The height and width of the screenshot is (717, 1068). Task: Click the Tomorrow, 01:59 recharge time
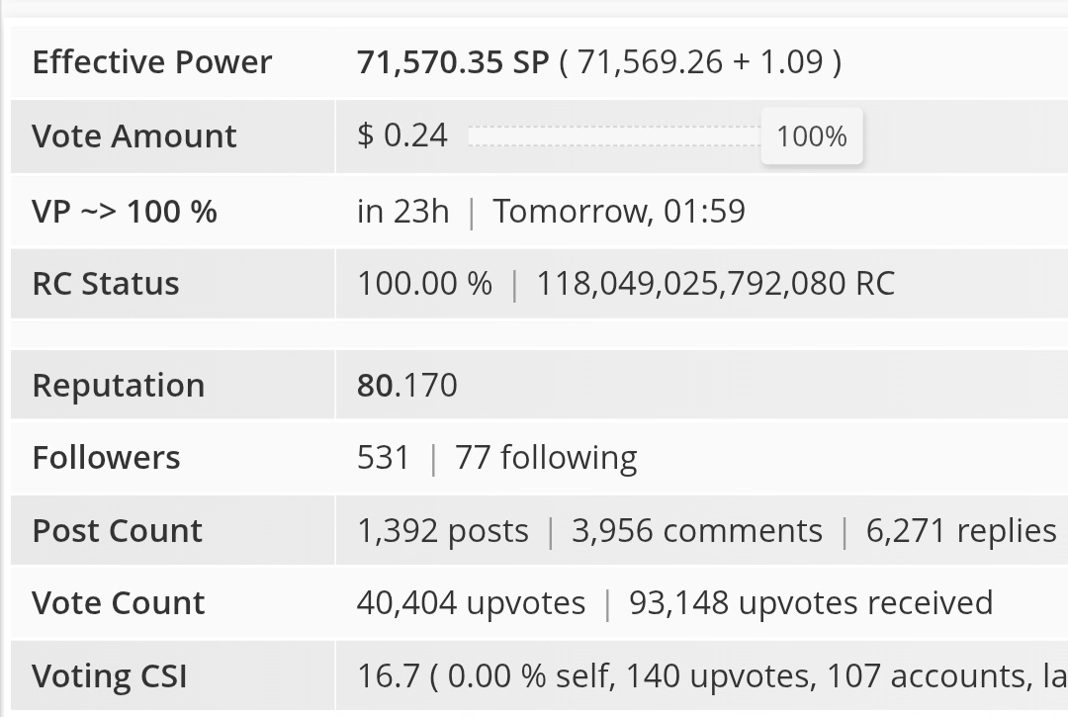[619, 211]
